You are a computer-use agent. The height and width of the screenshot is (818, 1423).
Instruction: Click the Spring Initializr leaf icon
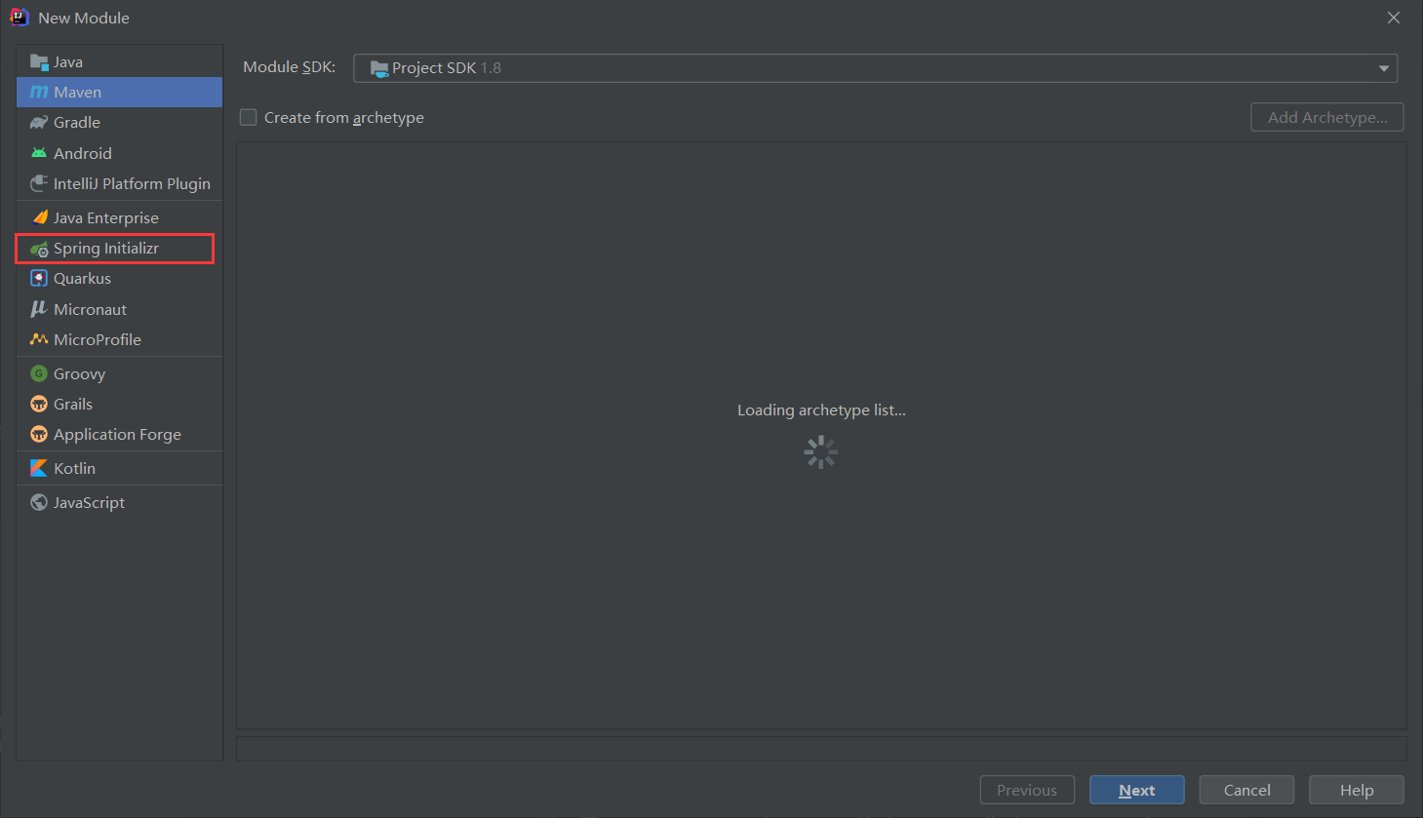tap(39, 249)
